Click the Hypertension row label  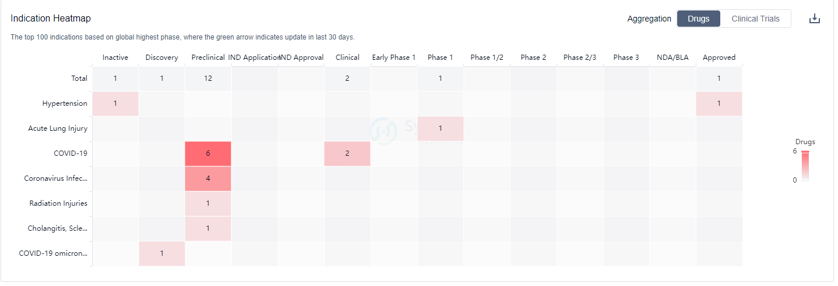click(x=65, y=103)
